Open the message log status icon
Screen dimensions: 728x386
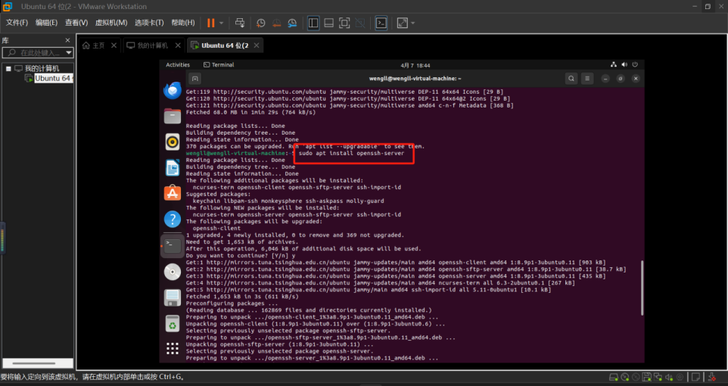(695, 377)
